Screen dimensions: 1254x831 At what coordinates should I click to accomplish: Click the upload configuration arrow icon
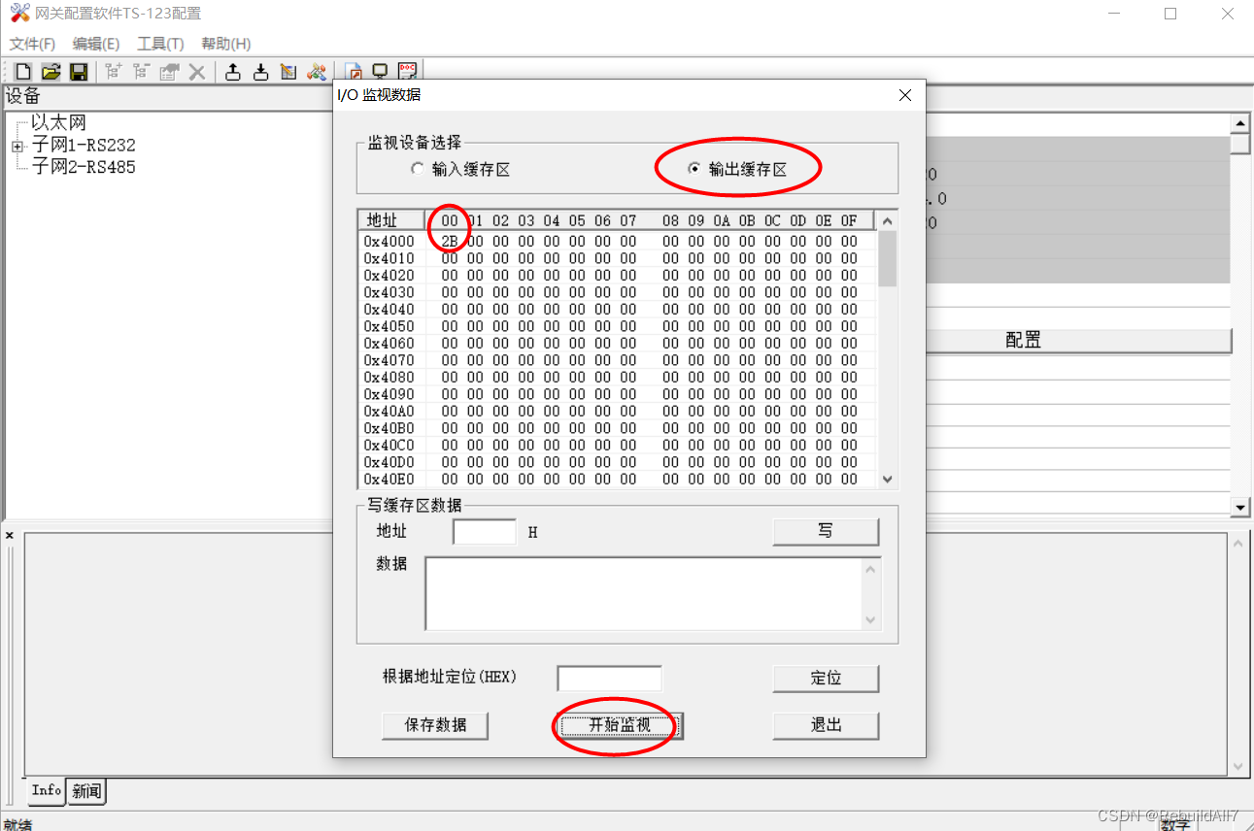tap(233, 71)
